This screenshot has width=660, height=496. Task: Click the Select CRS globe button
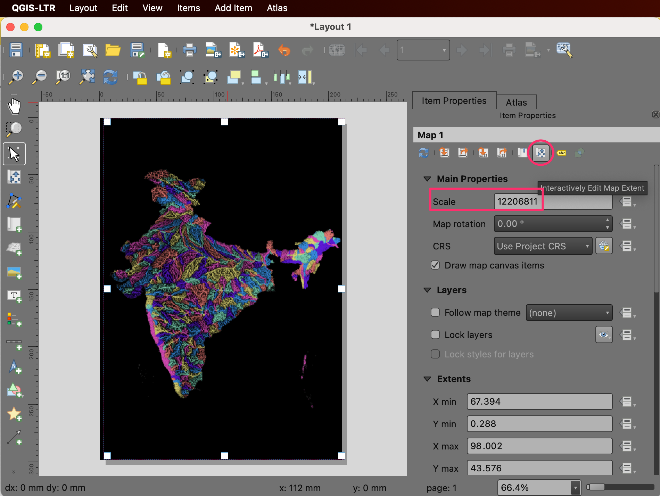[604, 246]
